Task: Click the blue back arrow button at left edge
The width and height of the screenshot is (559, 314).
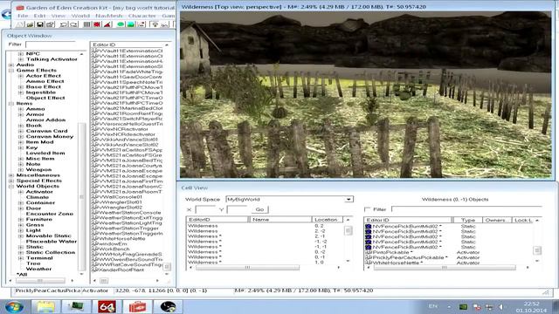Action: [x=6, y=14]
